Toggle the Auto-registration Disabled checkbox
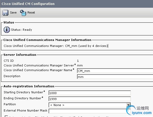This screenshot has width=153, height=117. click(x=6, y=116)
